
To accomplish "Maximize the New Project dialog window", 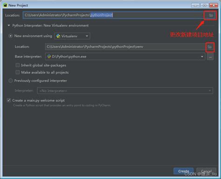I will pos(205,6).
